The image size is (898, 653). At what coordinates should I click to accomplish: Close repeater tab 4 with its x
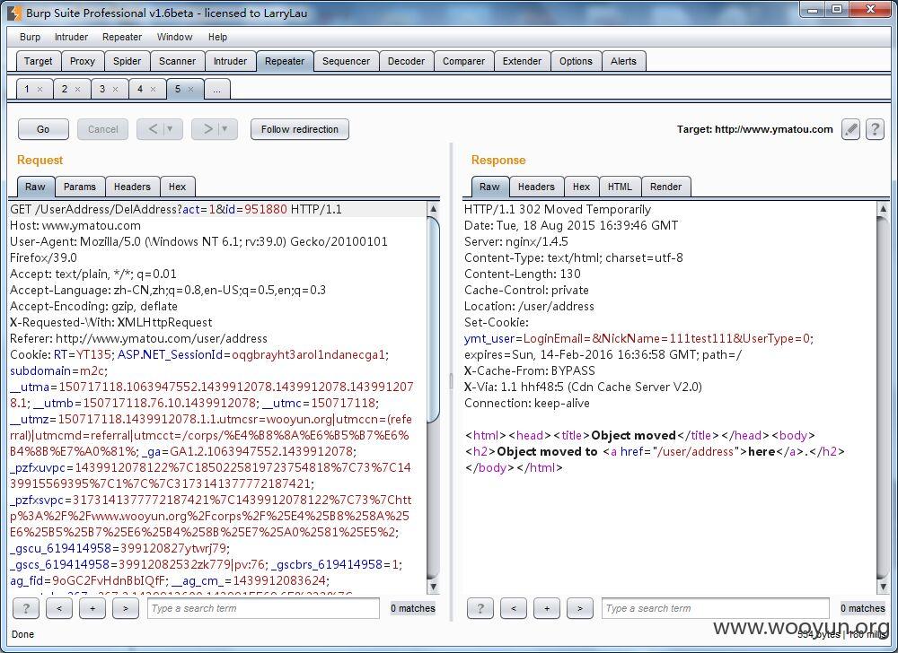[x=153, y=89]
